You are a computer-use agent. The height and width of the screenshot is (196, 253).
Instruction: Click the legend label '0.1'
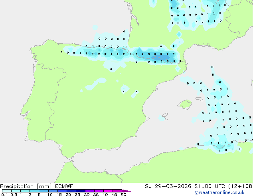pos(4,194)
